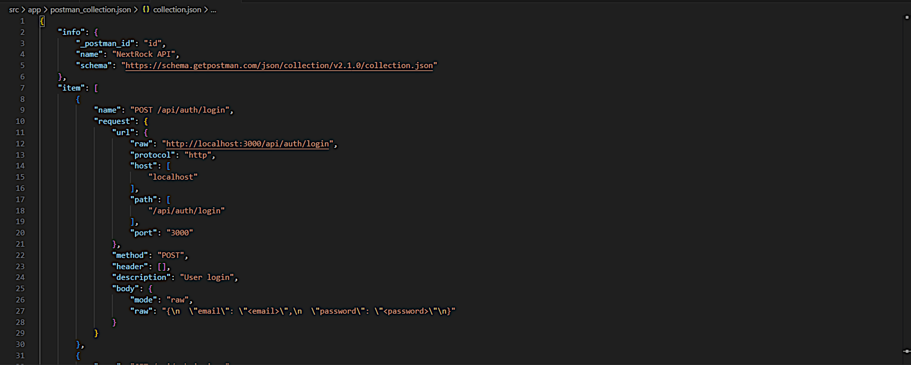The width and height of the screenshot is (911, 365).
Task: Expand the breadcrumb ellipsis symbol list
Action: click(x=213, y=10)
